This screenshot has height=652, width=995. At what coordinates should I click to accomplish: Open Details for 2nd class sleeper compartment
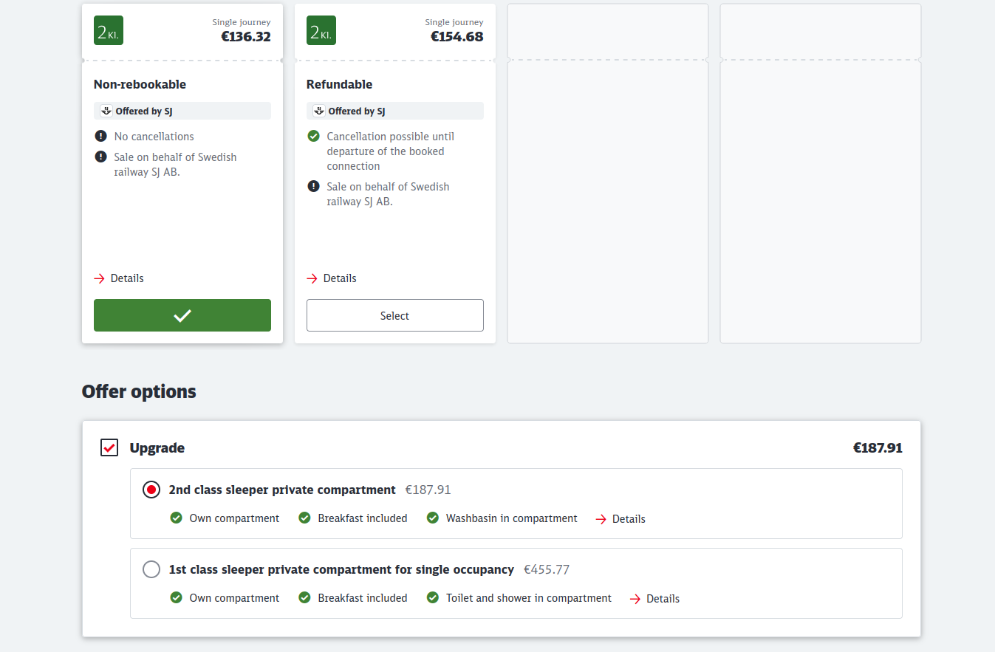[629, 519]
